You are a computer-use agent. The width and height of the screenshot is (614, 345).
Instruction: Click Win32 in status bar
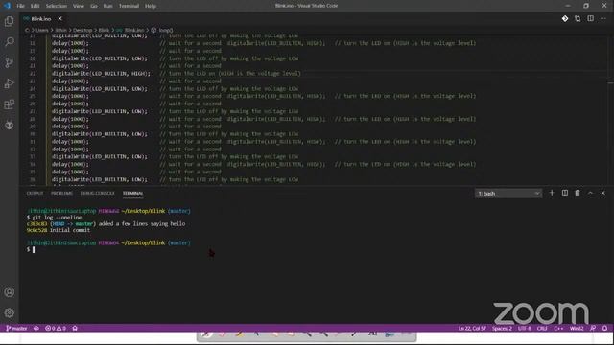pyautogui.click(x=577, y=328)
